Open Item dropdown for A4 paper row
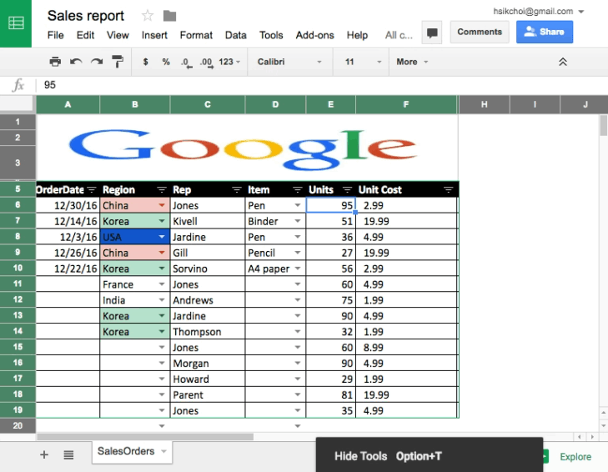The height and width of the screenshot is (472, 608). coord(298,269)
